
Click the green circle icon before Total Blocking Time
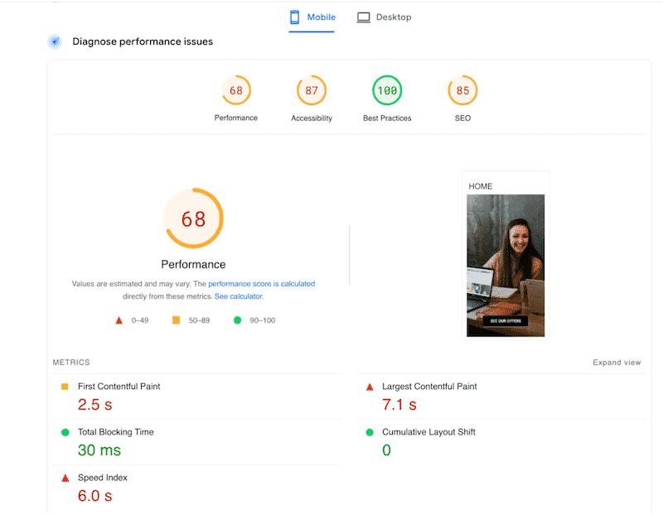coord(65,431)
